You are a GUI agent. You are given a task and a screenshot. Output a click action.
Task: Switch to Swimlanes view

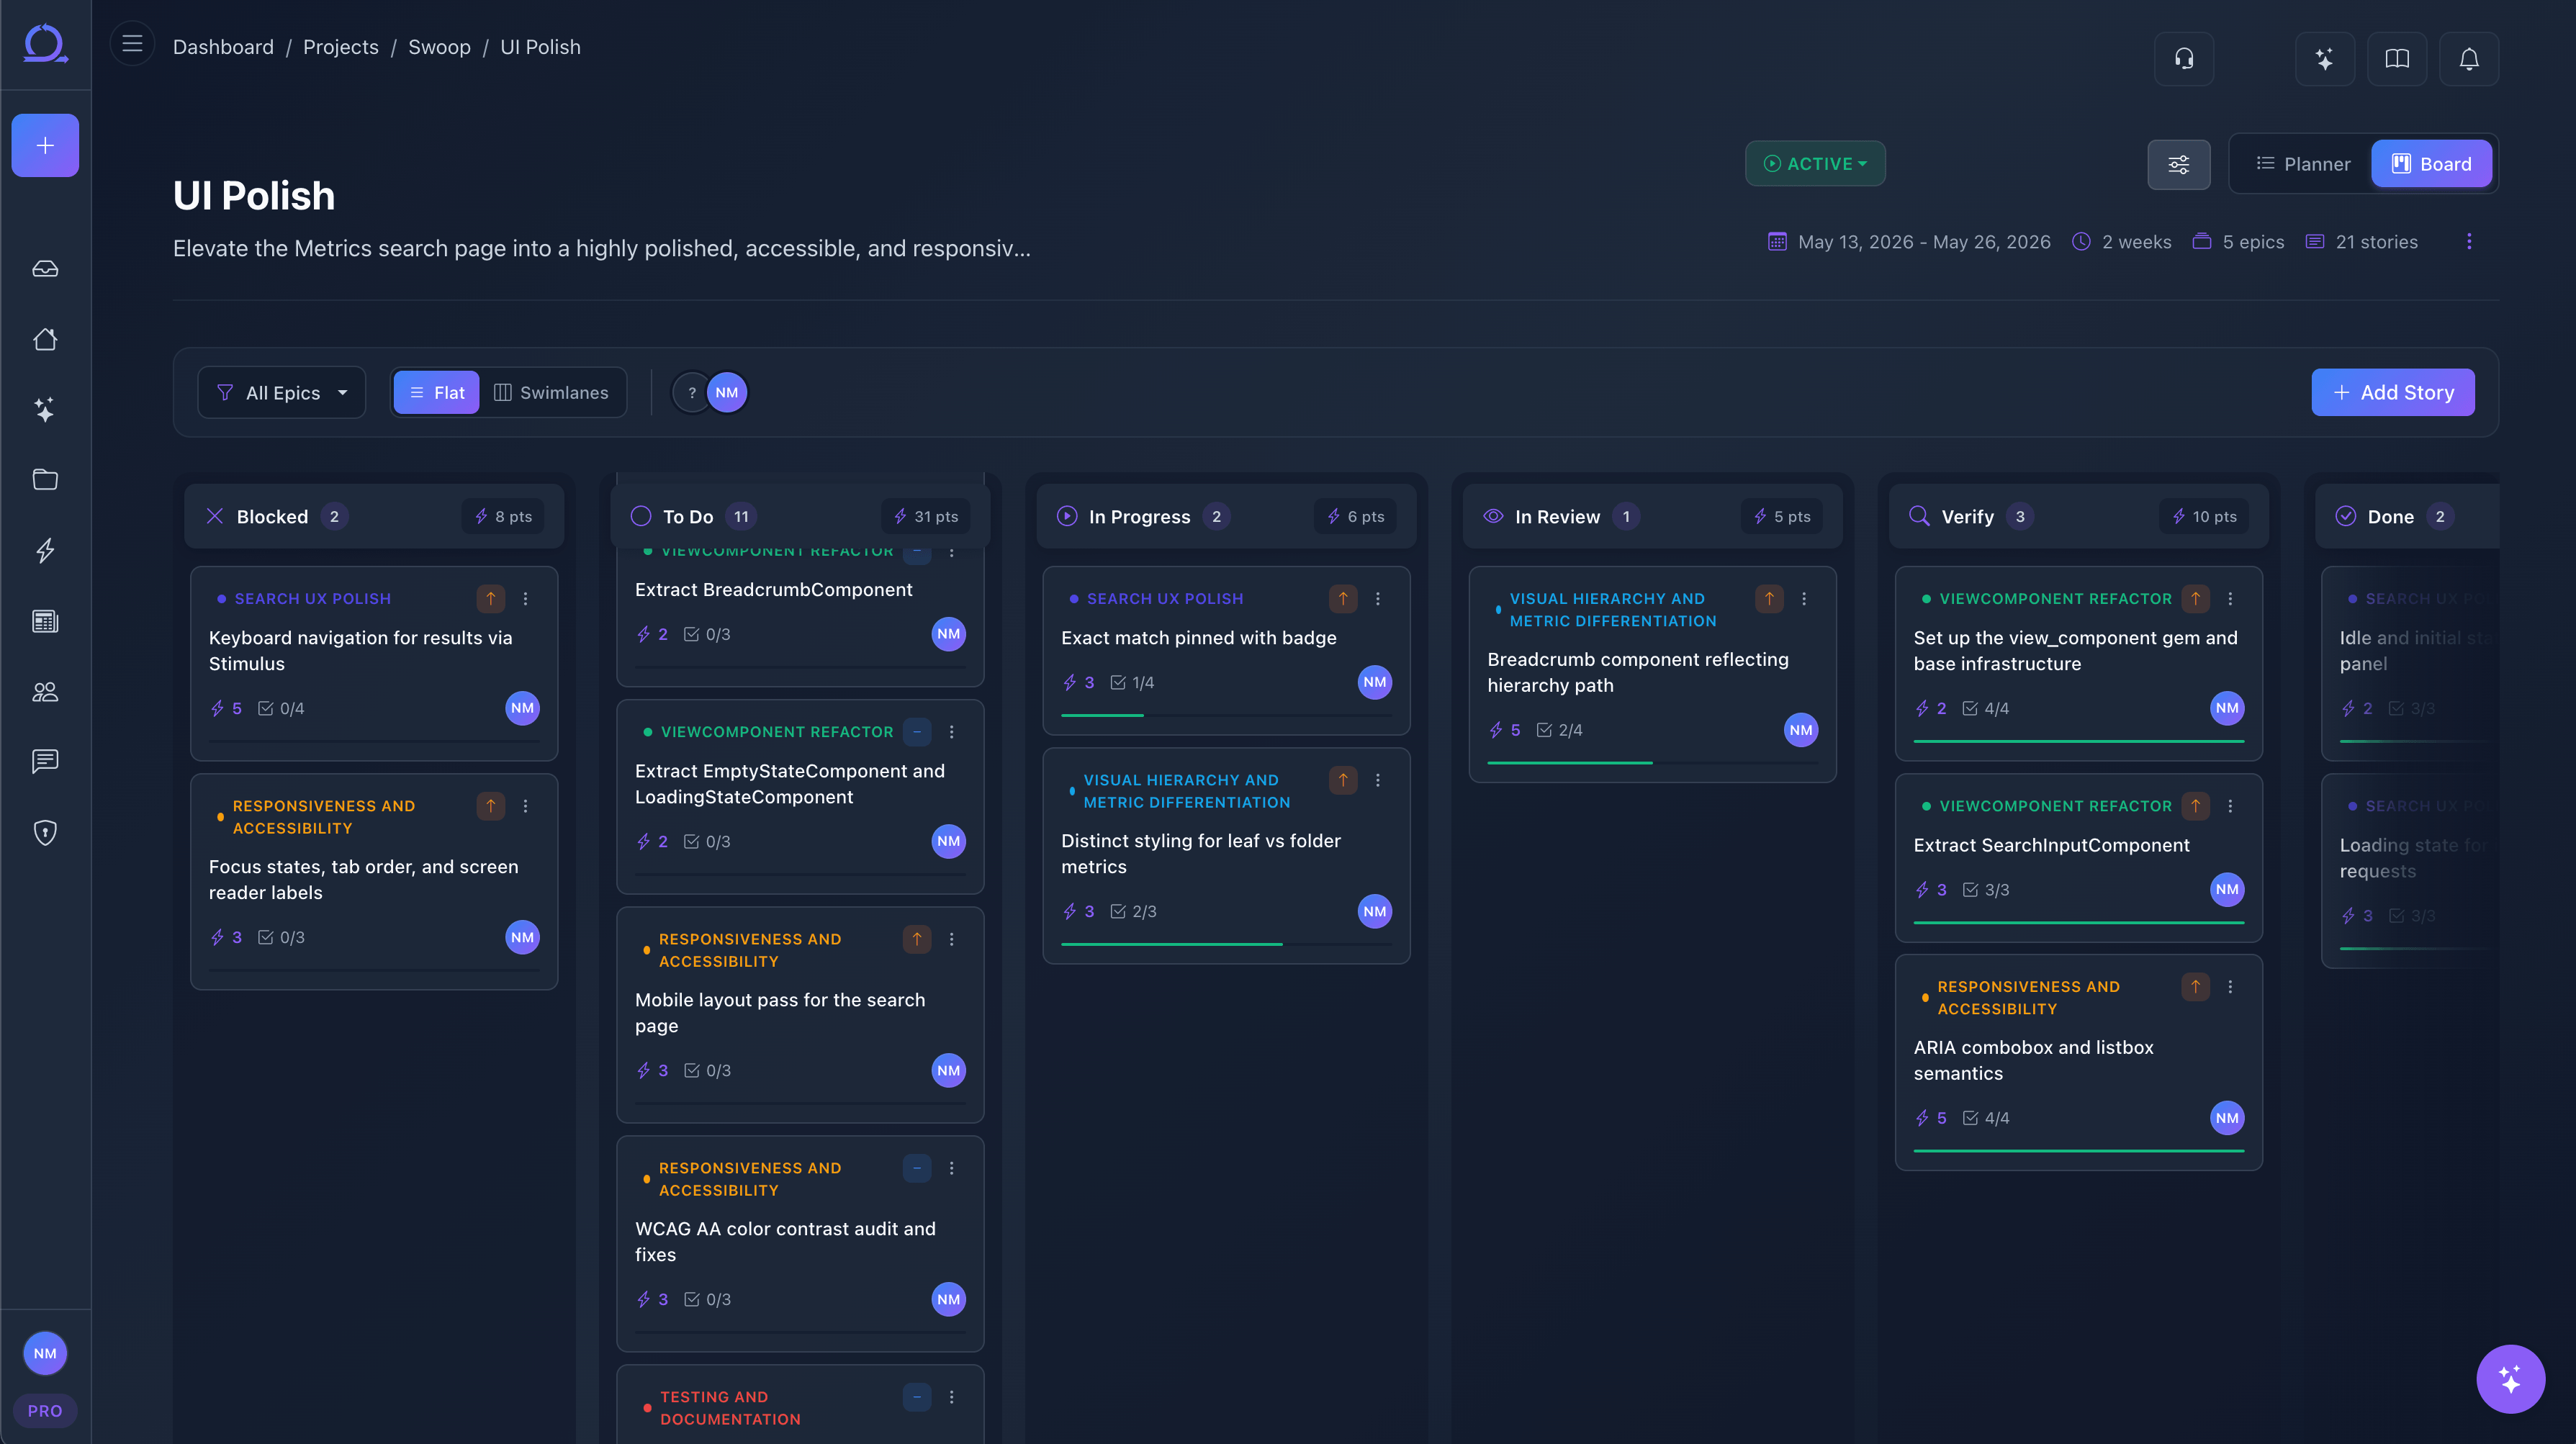click(551, 393)
